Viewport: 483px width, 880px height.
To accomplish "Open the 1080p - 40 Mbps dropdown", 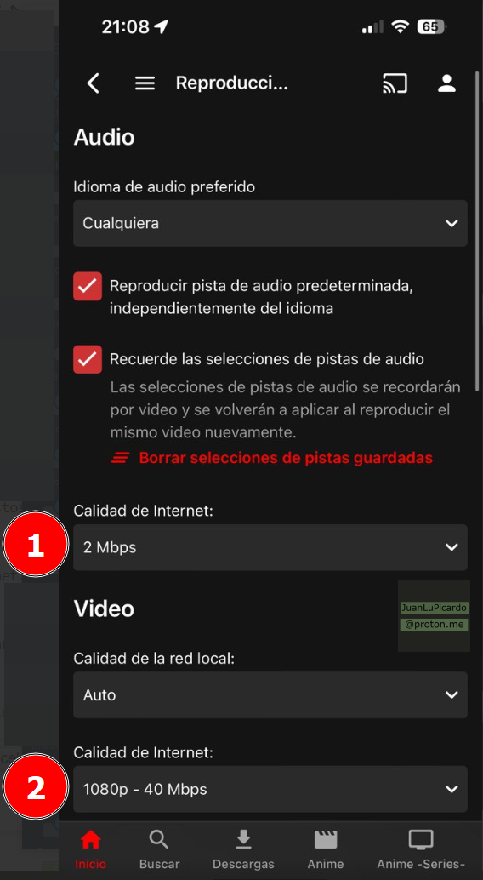I will pos(270,789).
